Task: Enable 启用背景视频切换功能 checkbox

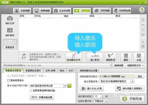Action: click(31, 90)
